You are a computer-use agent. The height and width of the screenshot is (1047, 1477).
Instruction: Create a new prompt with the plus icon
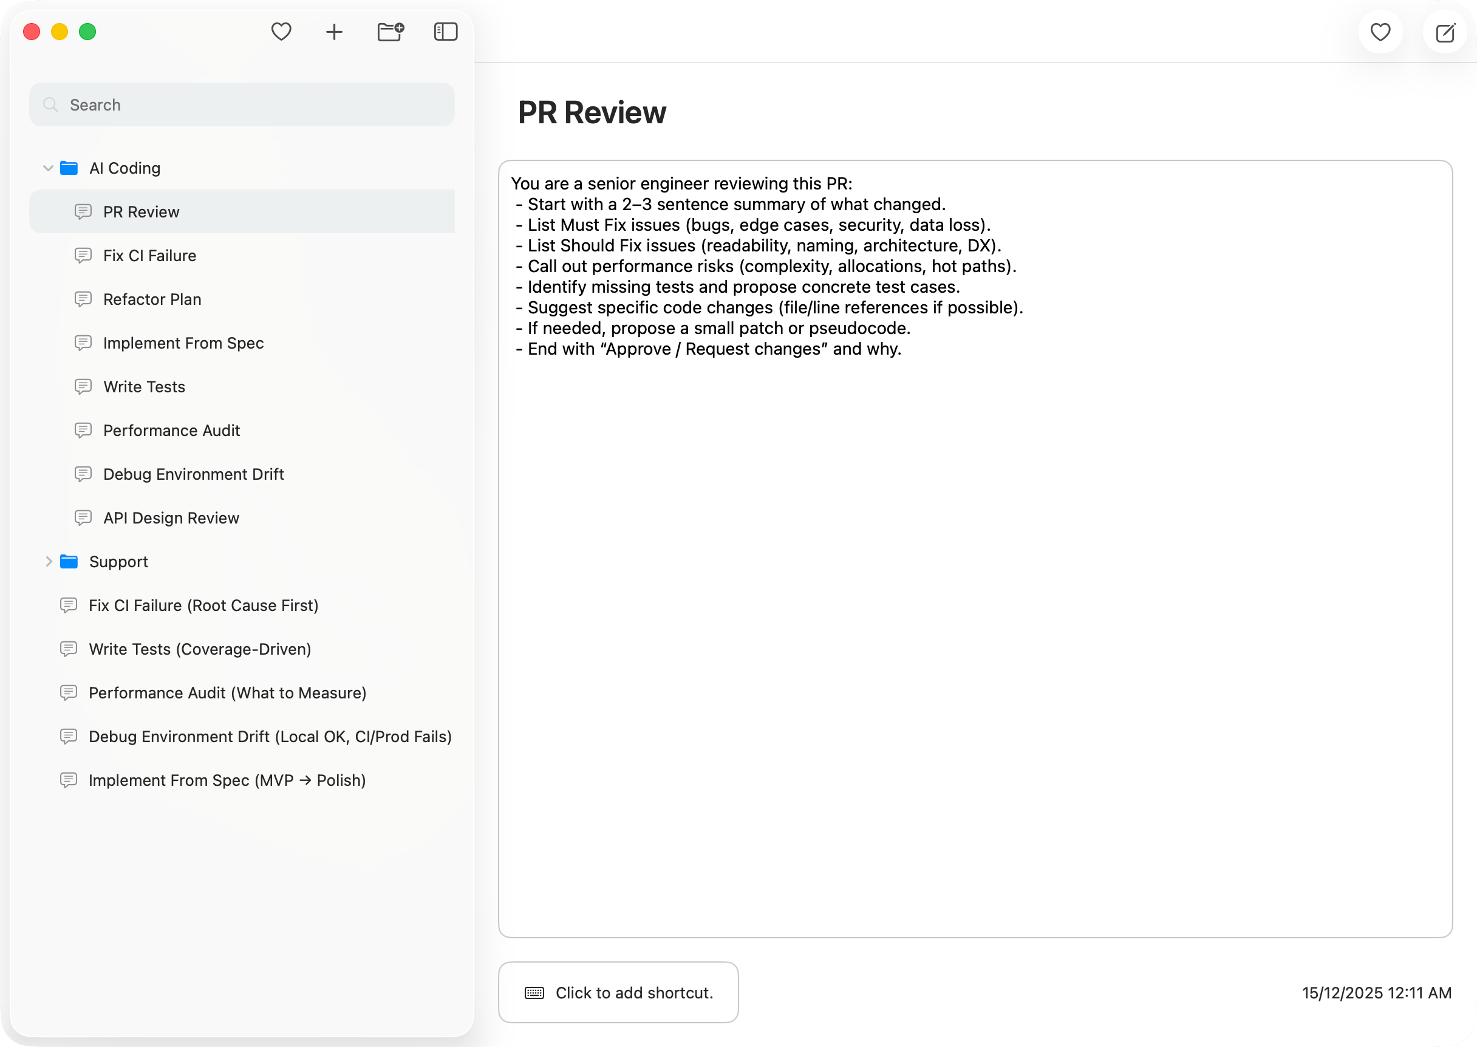point(335,31)
